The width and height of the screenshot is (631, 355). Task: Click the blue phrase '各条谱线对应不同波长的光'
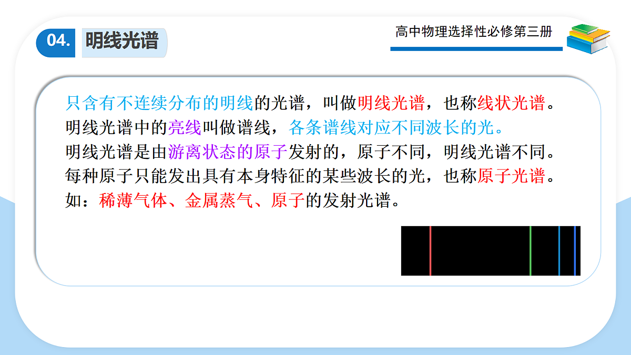[x=392, y=127]
